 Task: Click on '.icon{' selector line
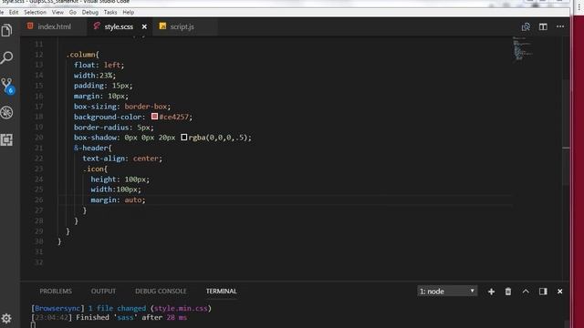[95, 169]
